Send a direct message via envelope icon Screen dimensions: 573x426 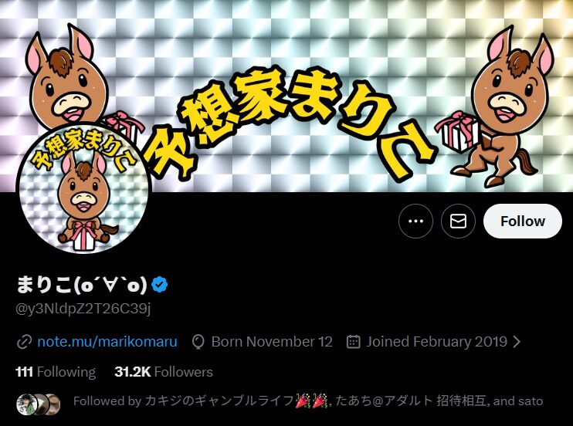pyautogui.click(x=458, y=221)
